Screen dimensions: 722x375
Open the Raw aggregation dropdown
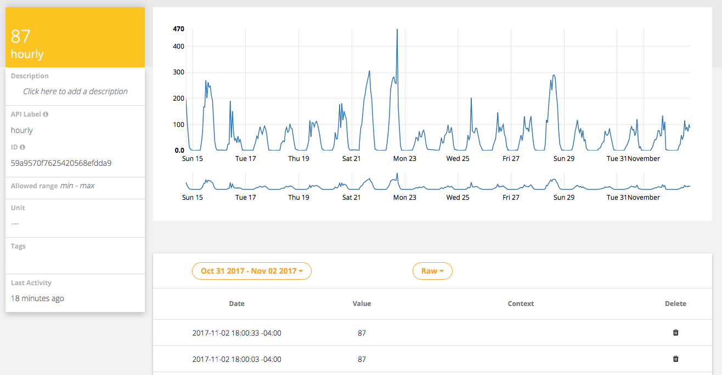pos(432,271)
